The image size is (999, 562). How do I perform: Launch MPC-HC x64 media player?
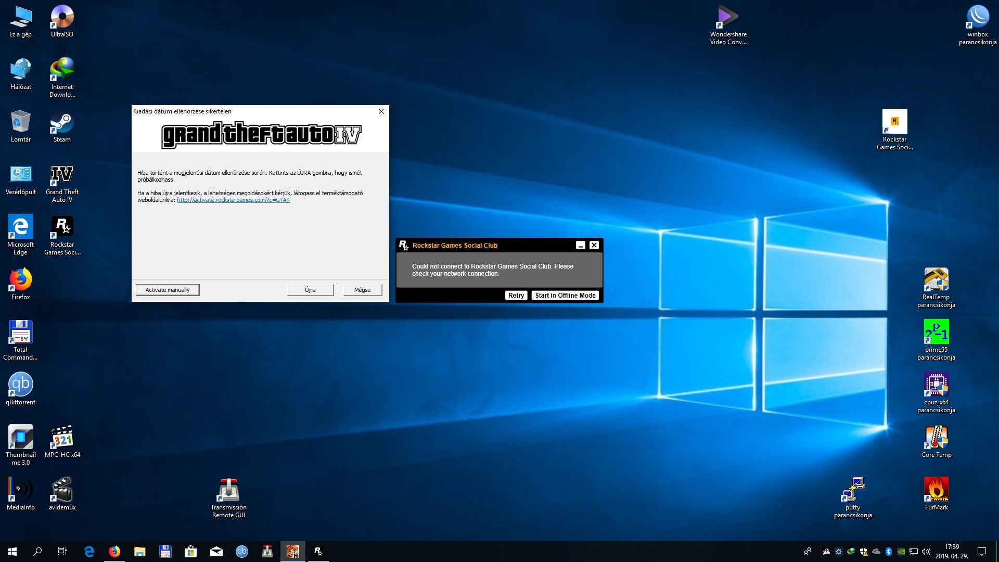(62, 442)
